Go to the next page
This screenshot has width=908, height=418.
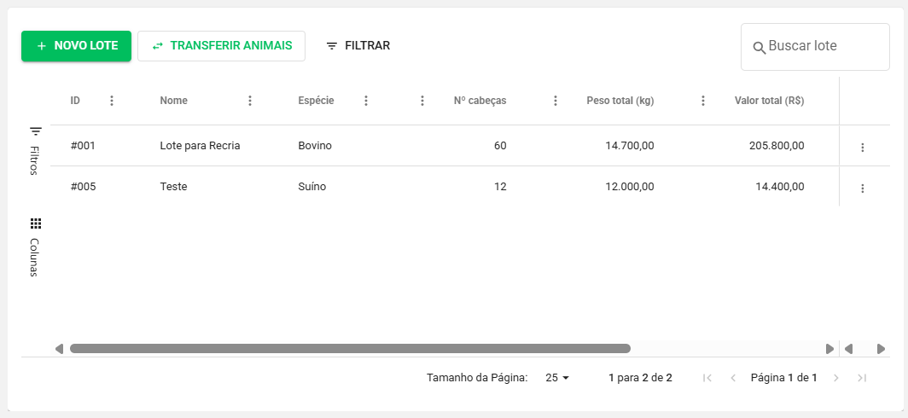click(x=836, y=378)
